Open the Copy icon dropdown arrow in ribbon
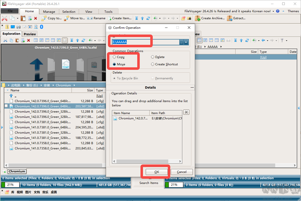Image resolution: width=301 pixels, height=201 pixels. coord(17,18)
